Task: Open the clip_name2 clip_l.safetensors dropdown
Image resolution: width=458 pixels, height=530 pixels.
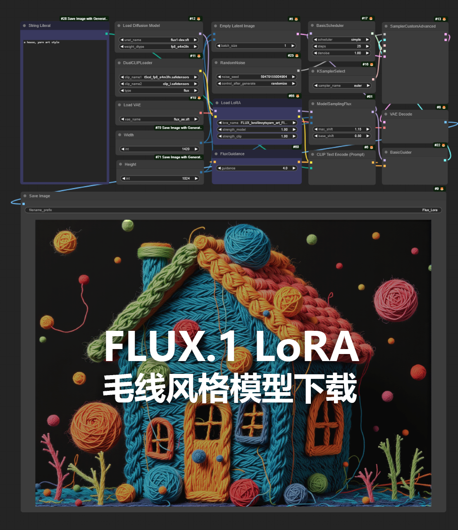Action: (x=159, y=84)
